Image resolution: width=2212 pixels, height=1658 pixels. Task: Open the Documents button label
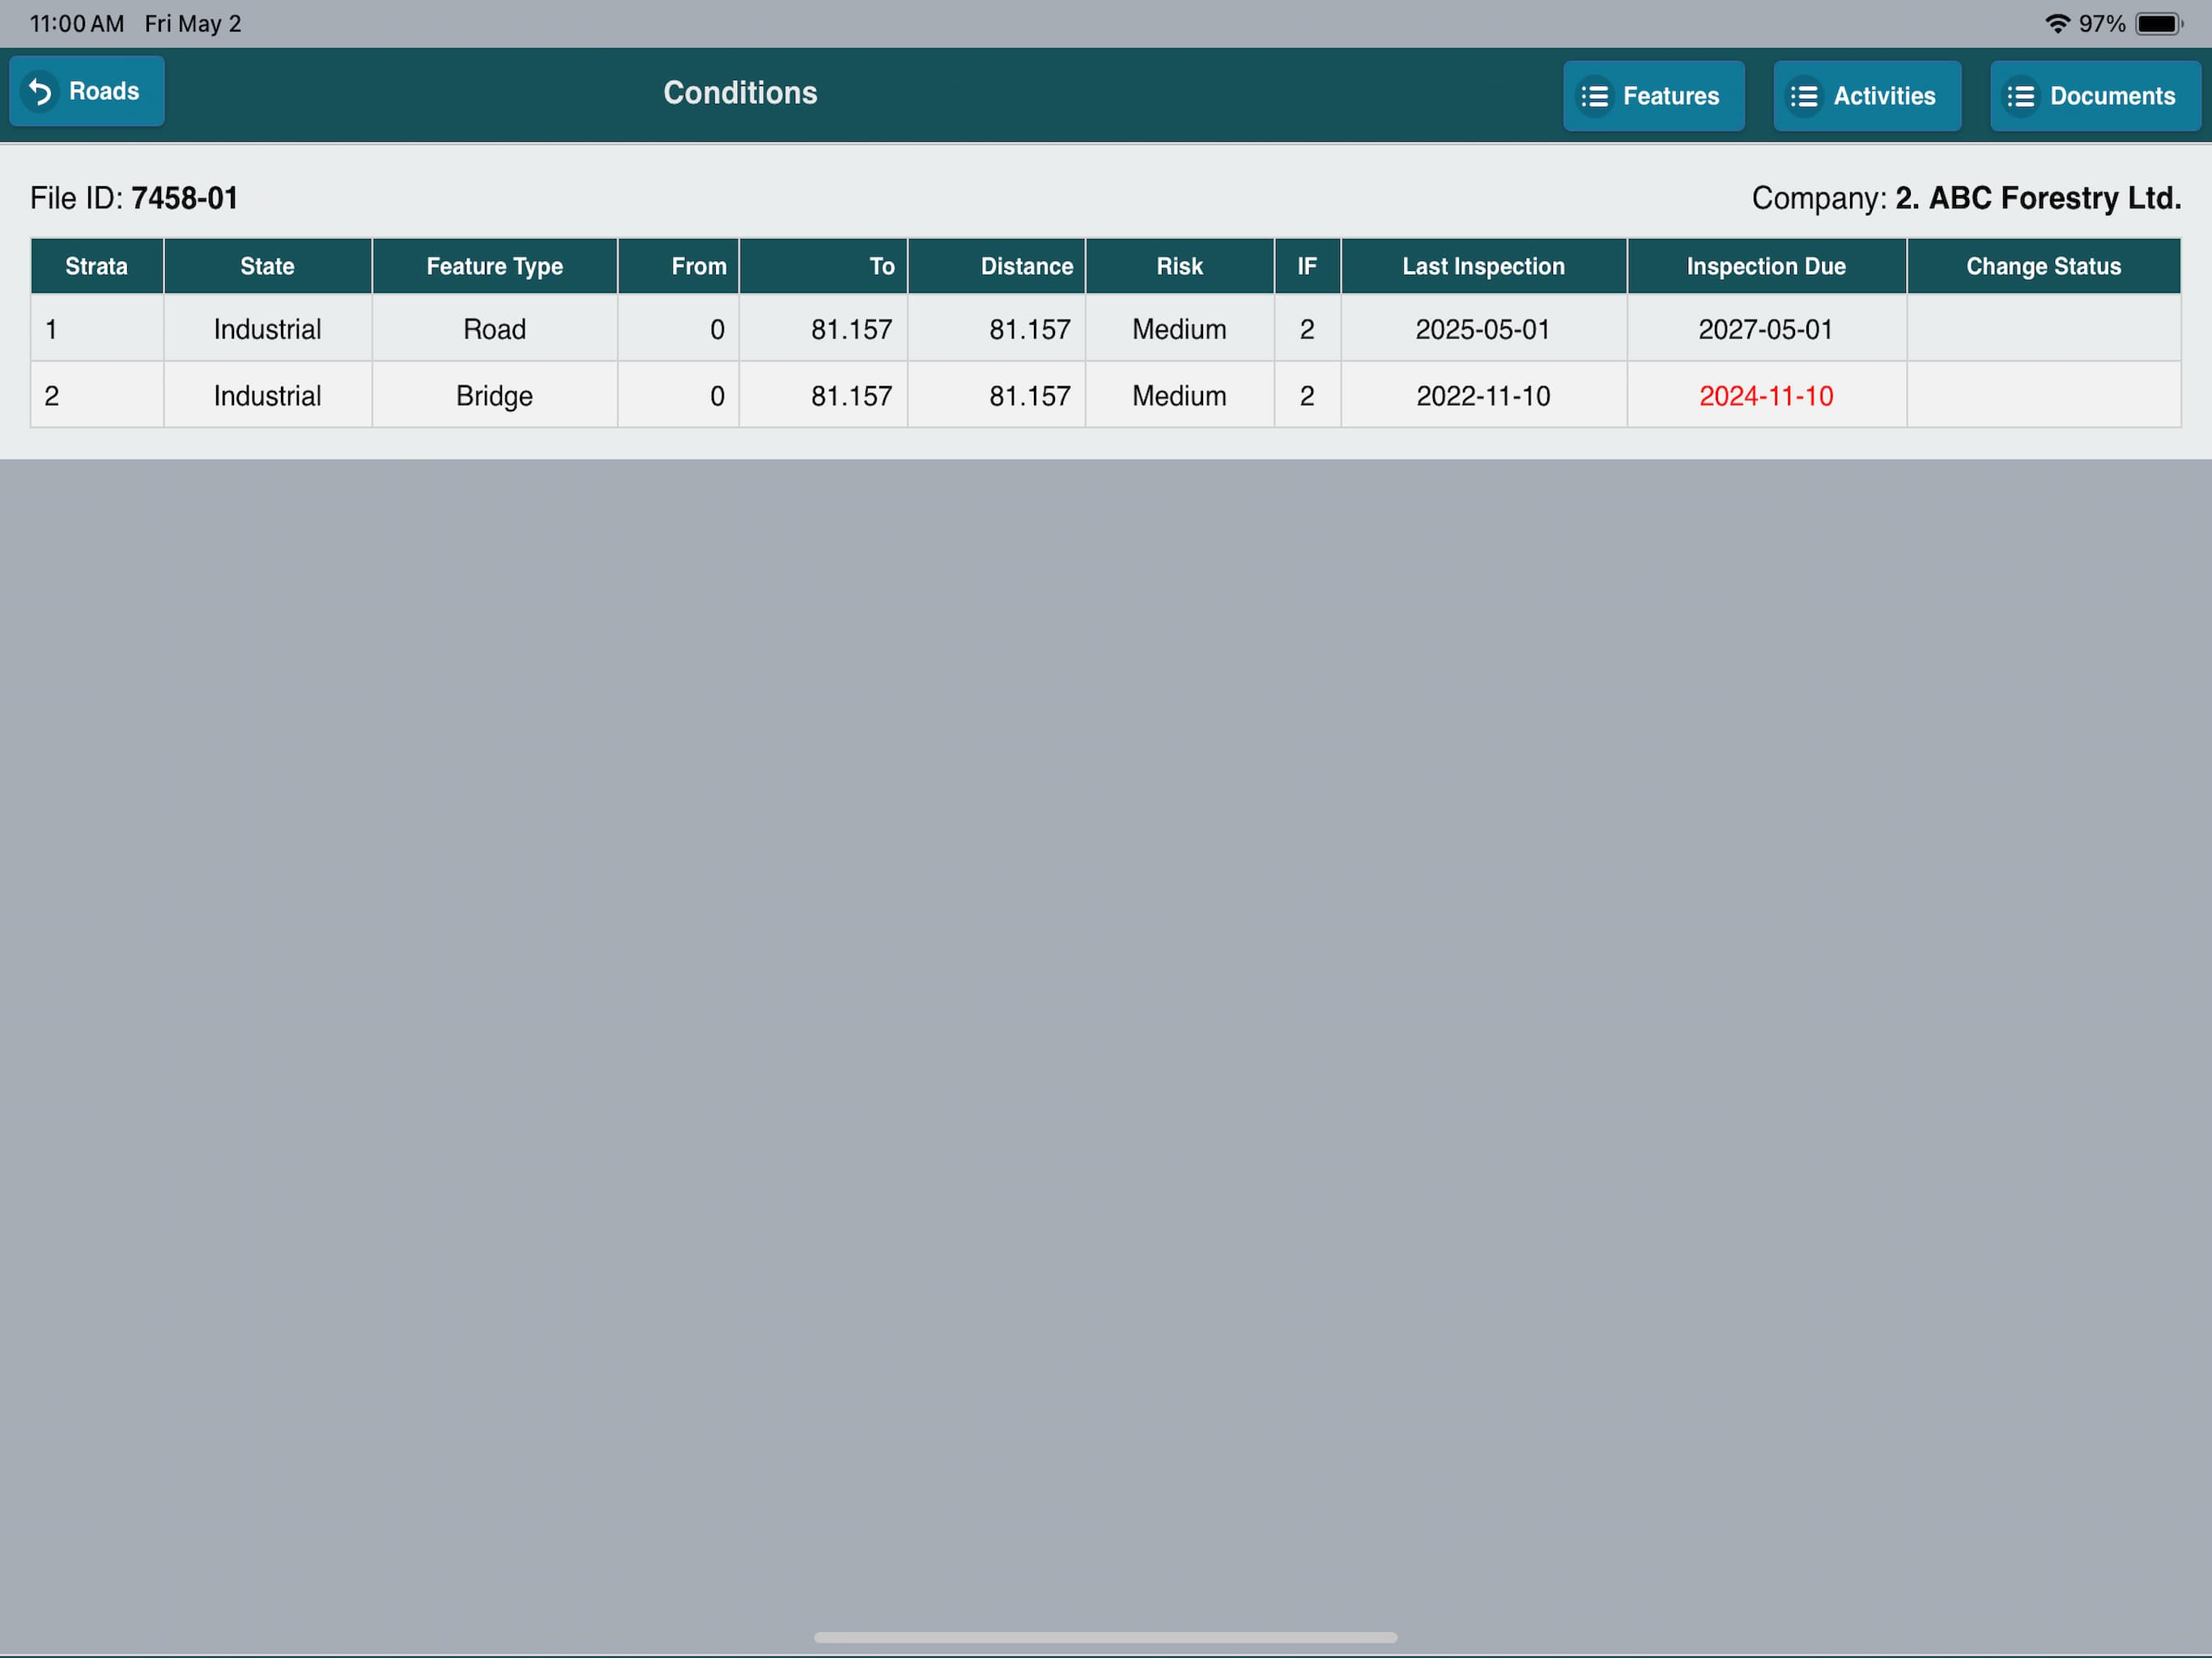(2112, 96)
